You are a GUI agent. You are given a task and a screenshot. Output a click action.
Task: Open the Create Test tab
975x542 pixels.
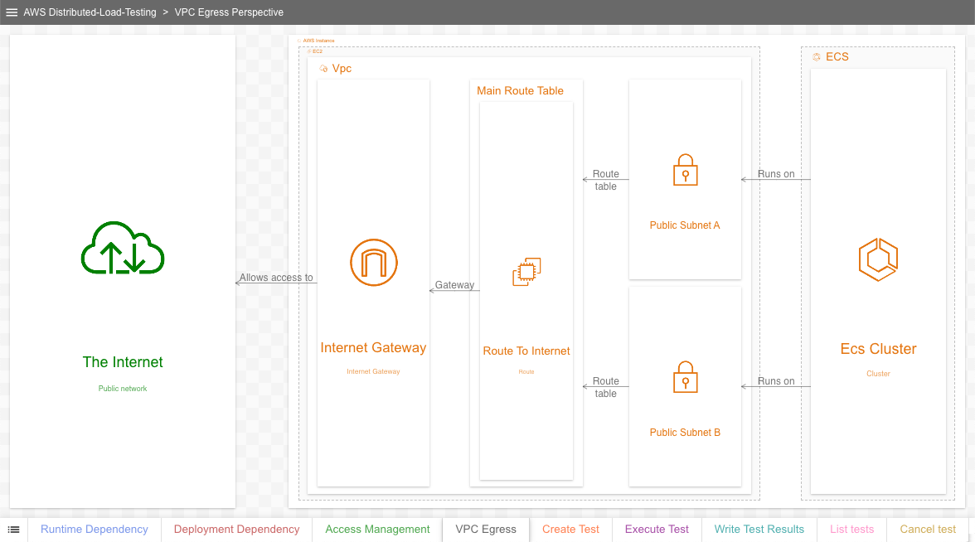(x=570, y=529)
